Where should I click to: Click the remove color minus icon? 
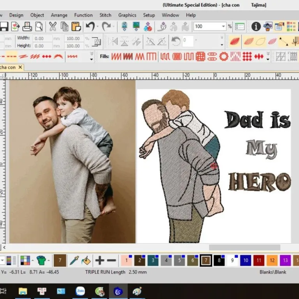(x=111, y=260)
